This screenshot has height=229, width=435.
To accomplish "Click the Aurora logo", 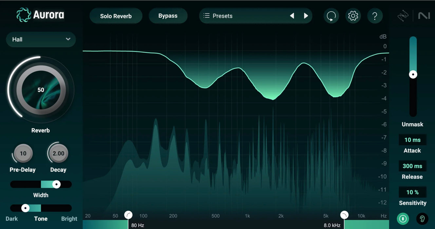I will click(40, 14).
